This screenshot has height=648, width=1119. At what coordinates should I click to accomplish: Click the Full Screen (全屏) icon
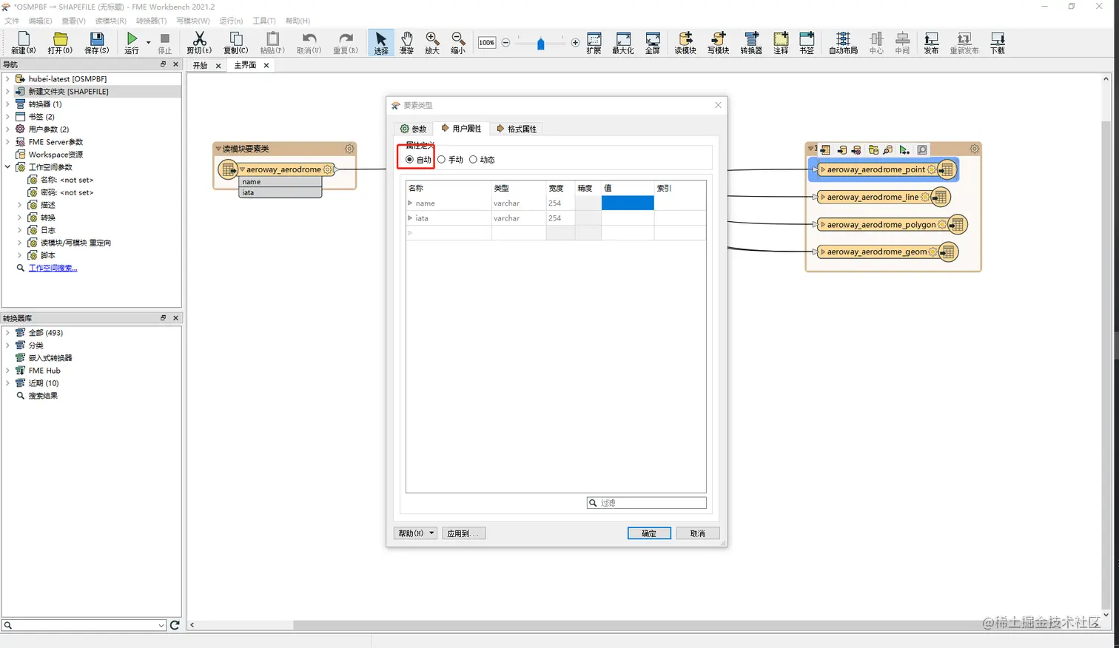tap(652, 43)
